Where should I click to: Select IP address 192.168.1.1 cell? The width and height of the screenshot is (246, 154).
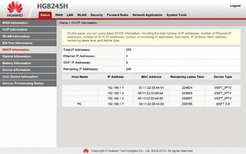[116, 88]
